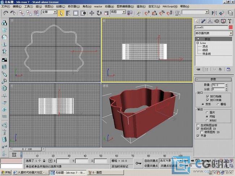The height and width of the screenshot is (176, 235).
Task: Collapse the Line tree in modifier stack
Action: coord(198,43)
